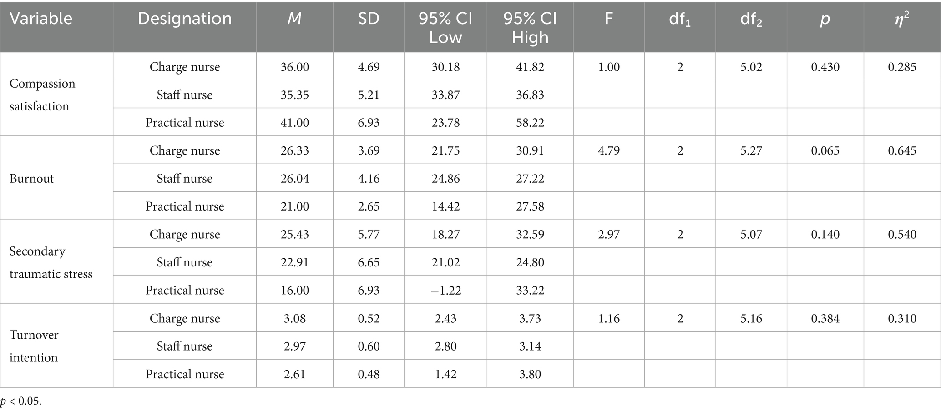This screenshot has height=411, width=941.
Task: Click the Secondary traumatic stress label
Action: pyautogui.click(x=51, y=262)
